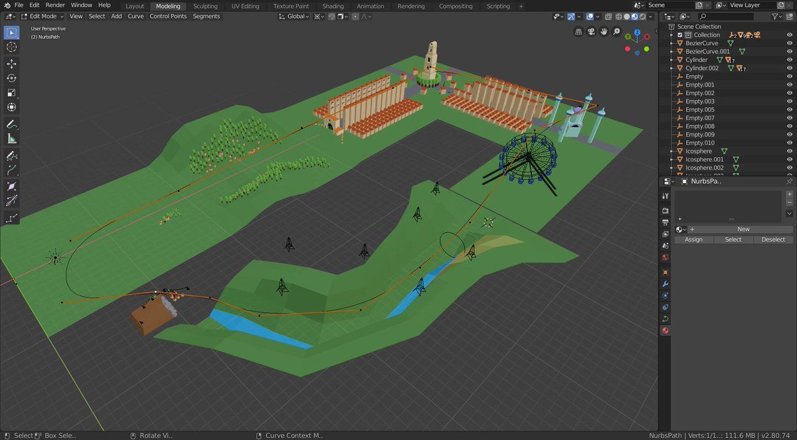Viewport: 797px width, 440px height.
Task: Click the camera view gizmo button
Action: point(591,31)
